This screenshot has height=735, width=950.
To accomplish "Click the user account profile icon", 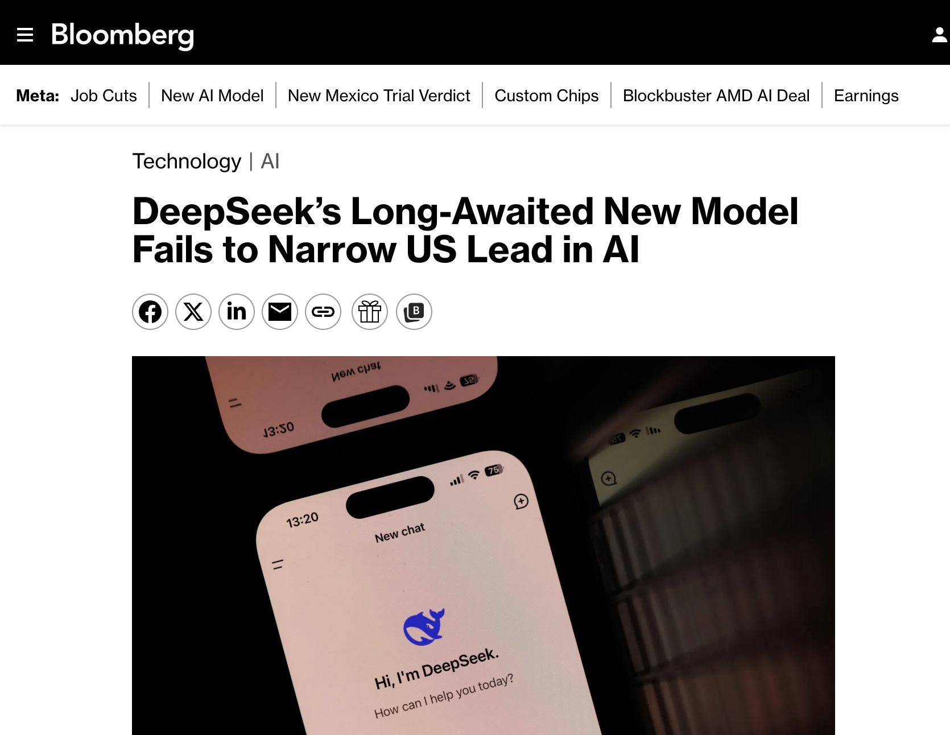I will (x=940, y=35).
